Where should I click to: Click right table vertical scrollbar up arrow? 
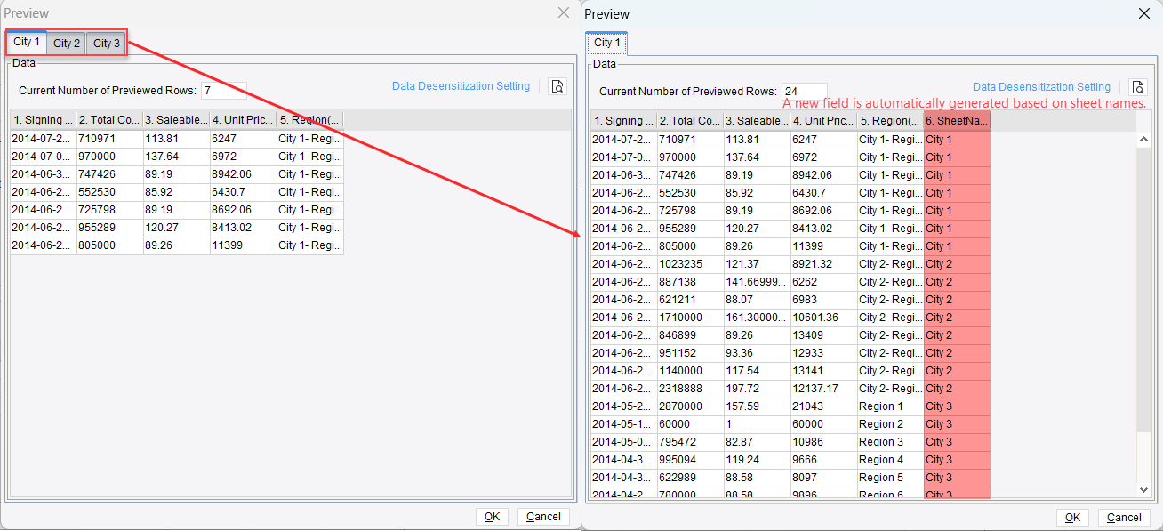pos(1144,140)
